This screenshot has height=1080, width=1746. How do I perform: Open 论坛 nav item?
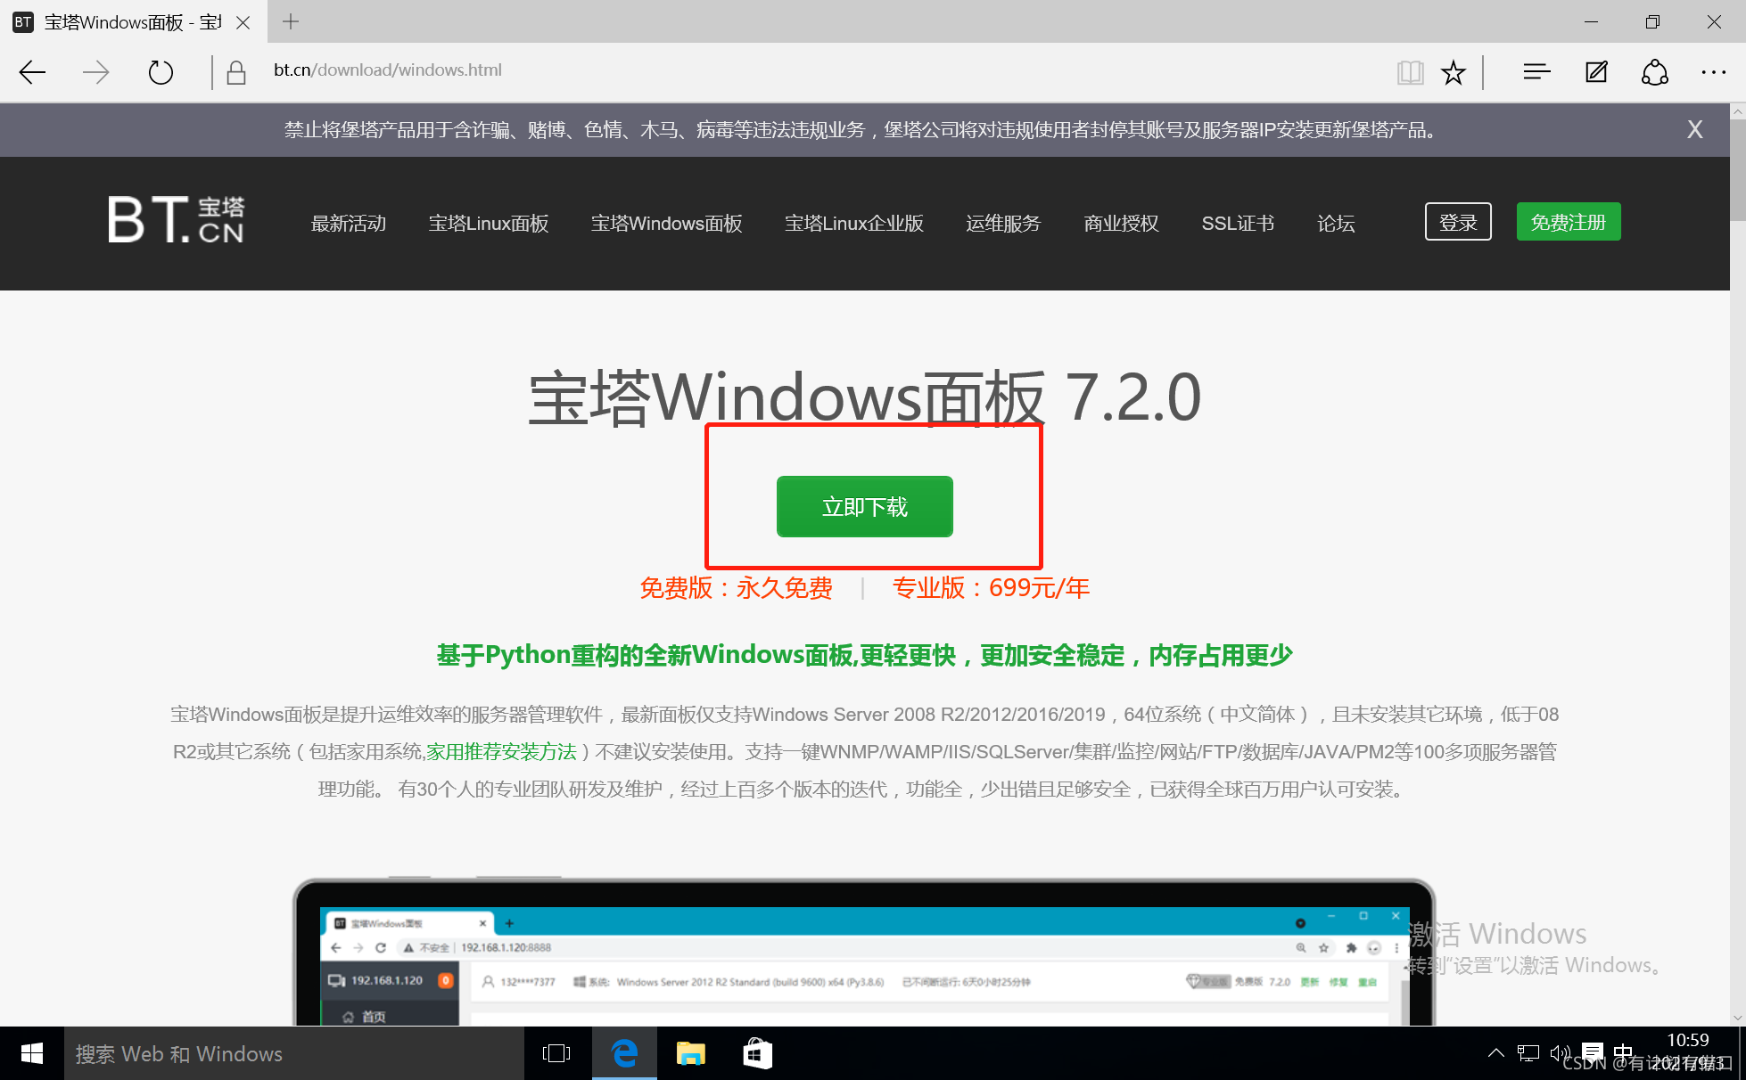pyautogui.click(x=1336, y=223)
